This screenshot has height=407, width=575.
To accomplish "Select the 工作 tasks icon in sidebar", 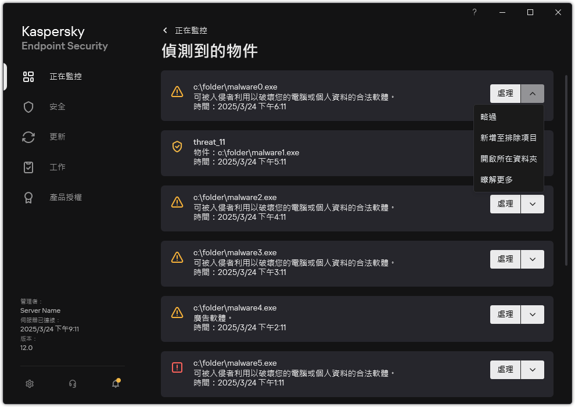I will tap(28, 167).
